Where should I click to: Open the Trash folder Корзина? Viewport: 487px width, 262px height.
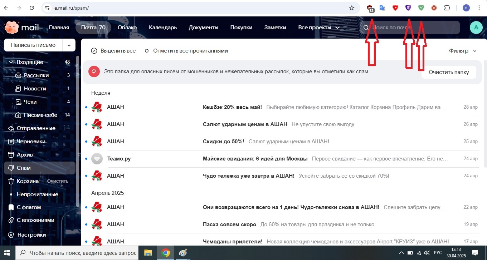(27, 181)
